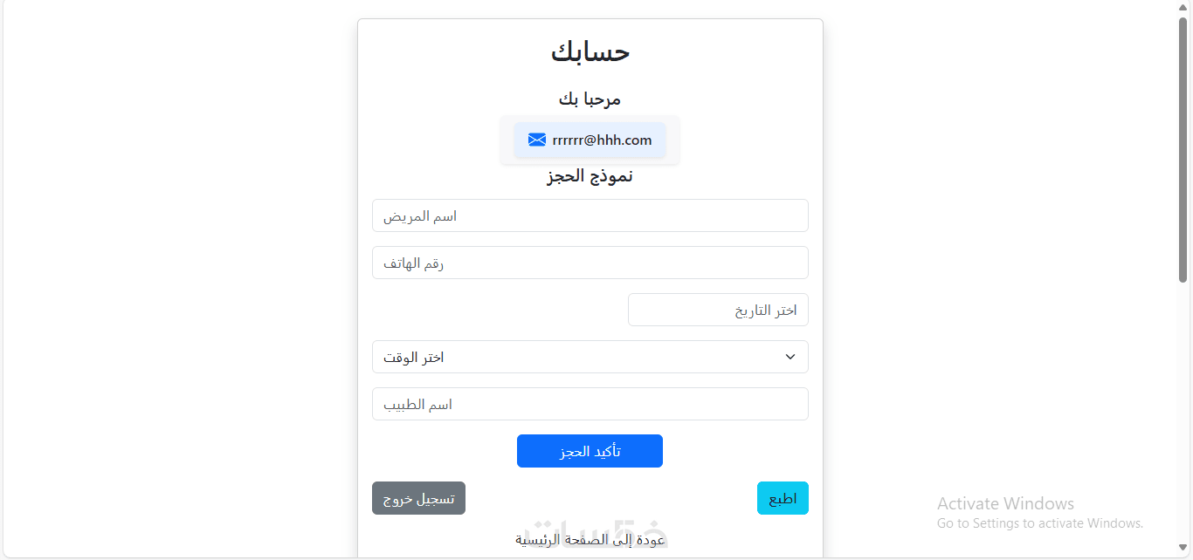Click the phone number field (رقم الهاتف)
Screen dimensions: 1193x560
click(x=590, y=263)
